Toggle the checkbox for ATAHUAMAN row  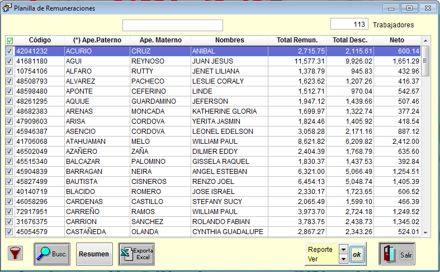coord(10,142)
